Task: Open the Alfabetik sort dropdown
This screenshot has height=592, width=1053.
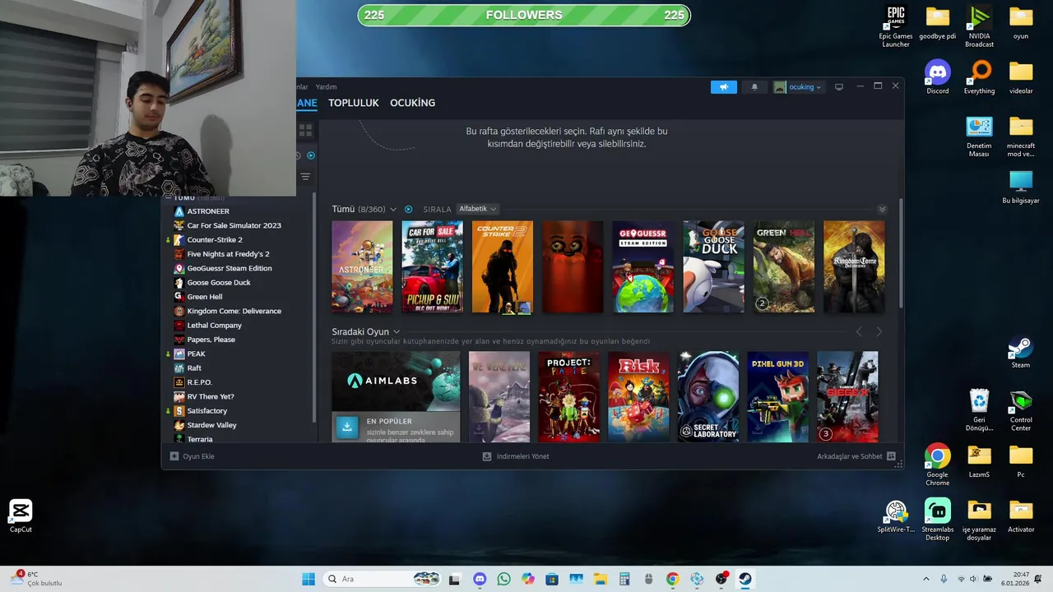Action: click(477, 209)
